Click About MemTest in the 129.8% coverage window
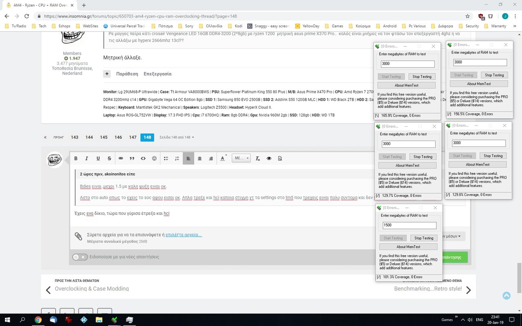Image resolution: width=522 pixels, height=326 pixels. [478, 164]
